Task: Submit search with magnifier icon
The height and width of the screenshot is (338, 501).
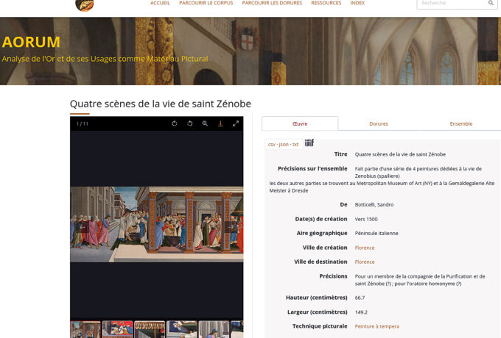Action: pos(491,3)
